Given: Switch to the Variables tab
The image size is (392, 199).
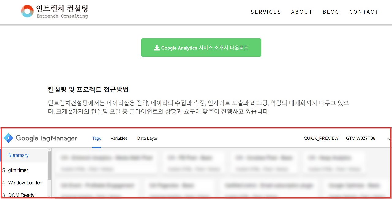Looking at the screenshot, I should (119, 138).
